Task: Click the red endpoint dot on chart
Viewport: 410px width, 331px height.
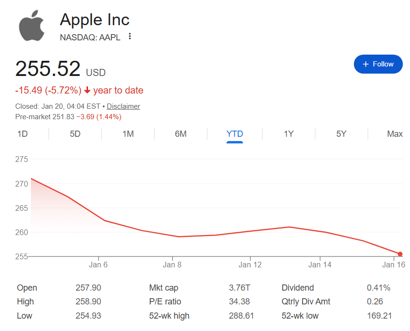Action: coord(400,254)
